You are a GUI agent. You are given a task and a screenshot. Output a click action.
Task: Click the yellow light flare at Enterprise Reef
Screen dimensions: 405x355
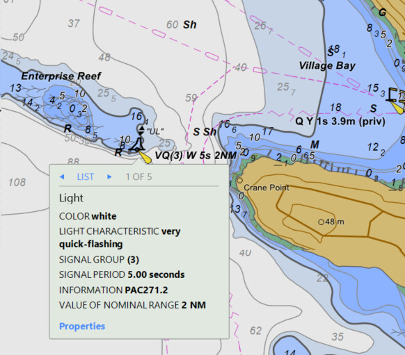145,157
